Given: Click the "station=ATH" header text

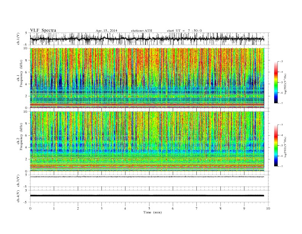Looking at the screenshot, I should click(141, 31).
